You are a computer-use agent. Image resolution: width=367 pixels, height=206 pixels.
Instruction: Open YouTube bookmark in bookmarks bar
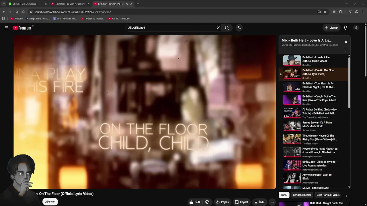pos(16,19)
